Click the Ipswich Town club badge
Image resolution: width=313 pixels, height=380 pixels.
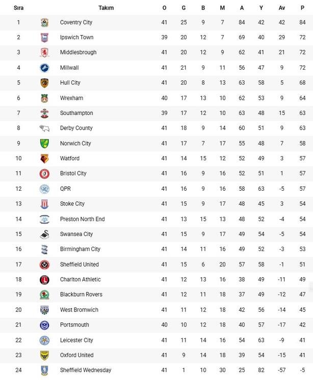point(44,38)
